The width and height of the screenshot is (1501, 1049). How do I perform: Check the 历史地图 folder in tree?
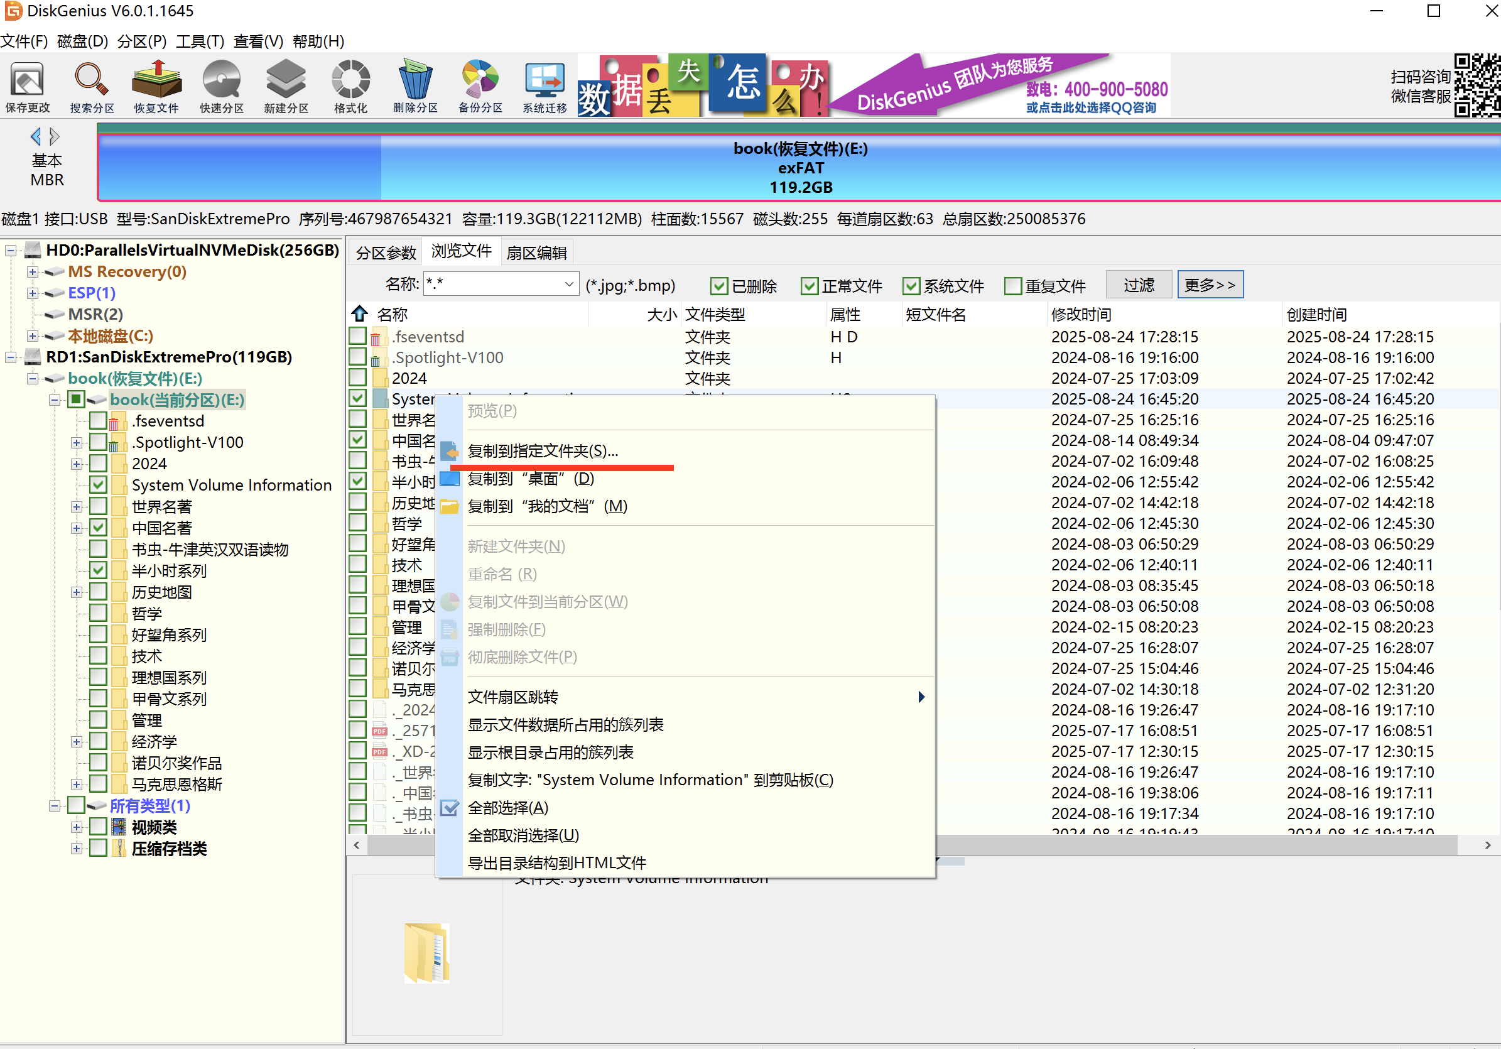tap(99, 592)
